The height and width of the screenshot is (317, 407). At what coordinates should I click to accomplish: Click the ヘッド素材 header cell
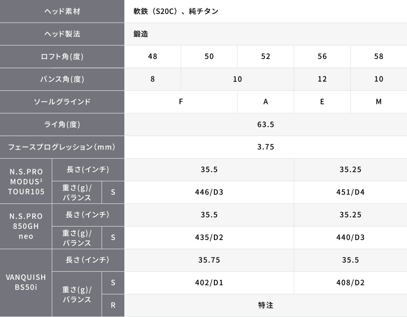[62, 11]
